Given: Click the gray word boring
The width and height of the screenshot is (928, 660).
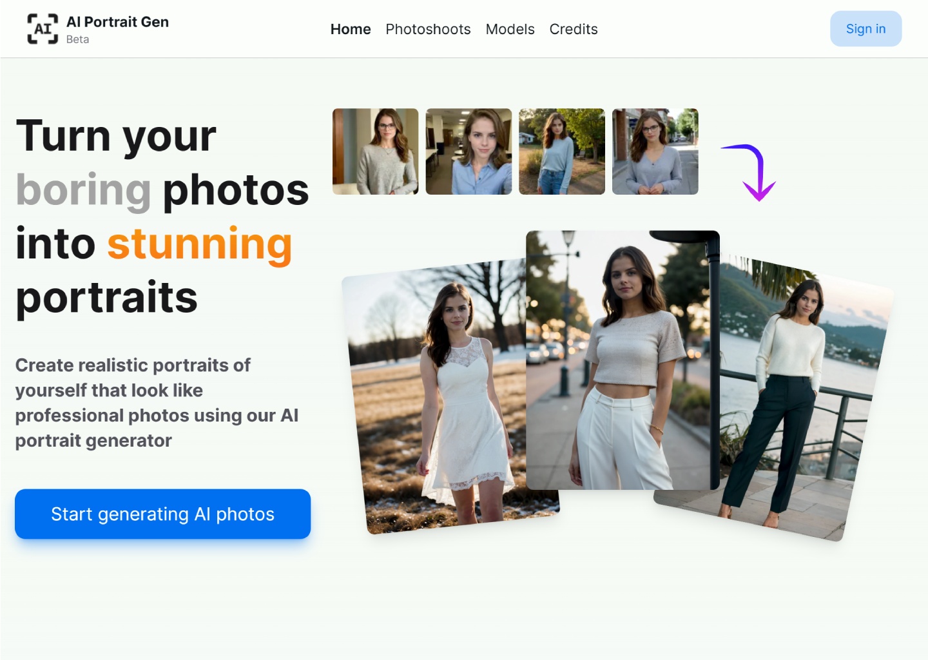Looking at the screenshot, I should tap(83, 190).
